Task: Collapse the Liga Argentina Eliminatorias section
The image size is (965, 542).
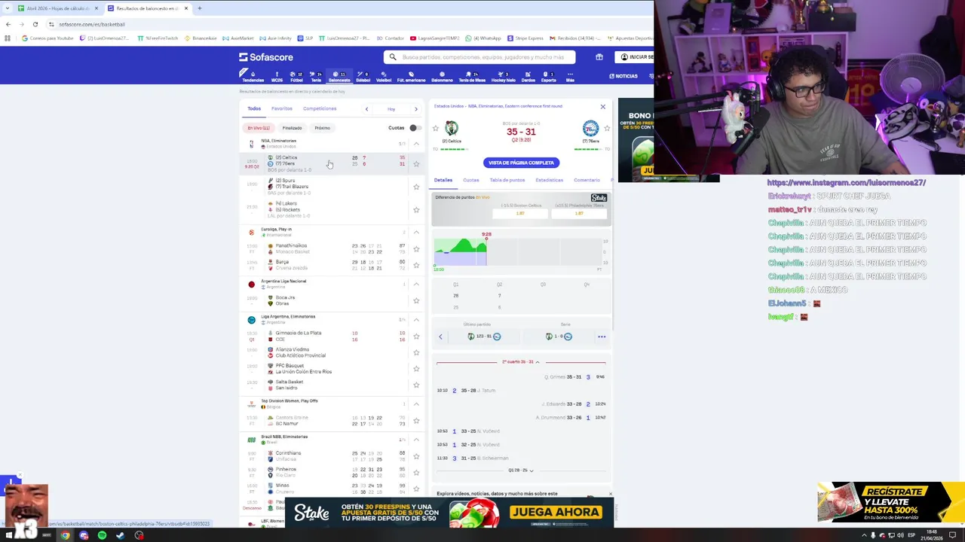Action: click(x=416, y=319)
